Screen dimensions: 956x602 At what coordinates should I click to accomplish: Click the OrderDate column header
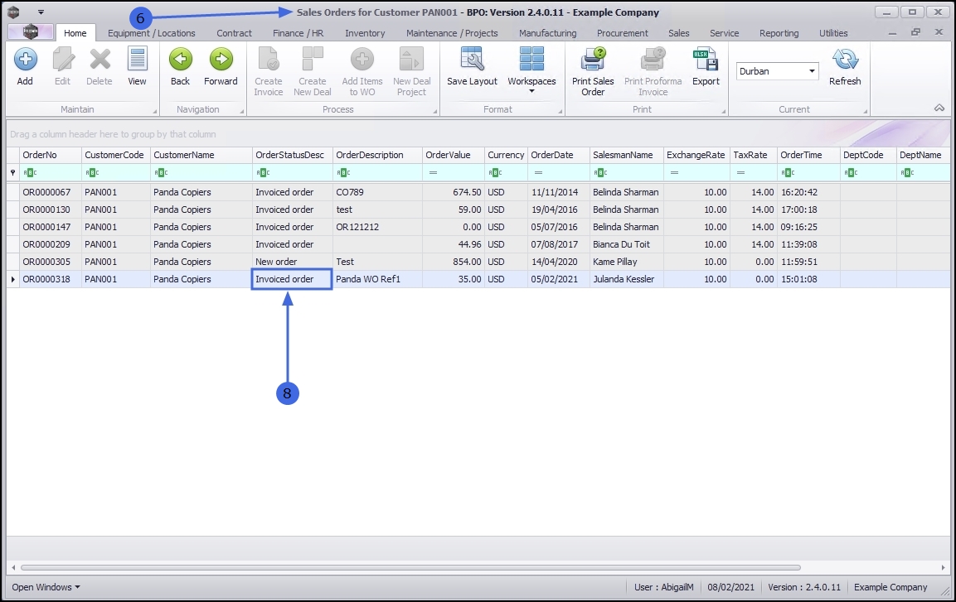pyautogui.click(x=552, y=155)
